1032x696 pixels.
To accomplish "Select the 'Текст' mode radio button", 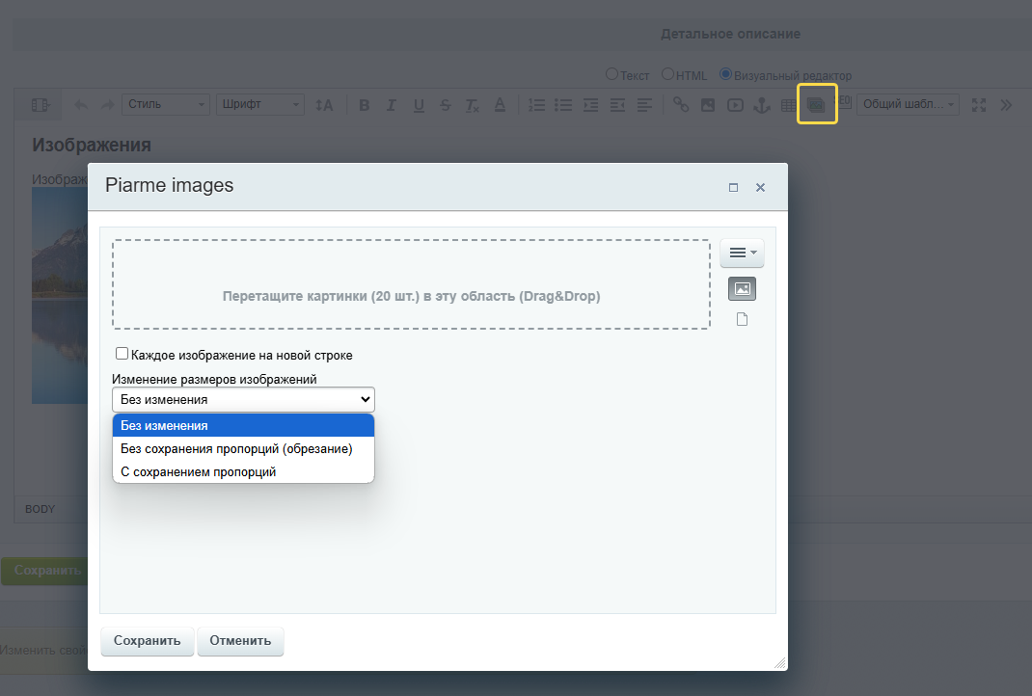I will coord(611,74).
